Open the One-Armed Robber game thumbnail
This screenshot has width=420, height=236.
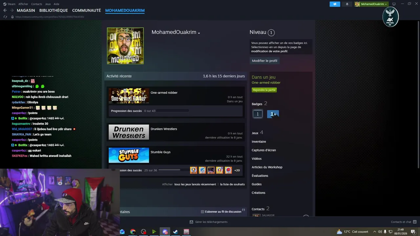[129, 96]
